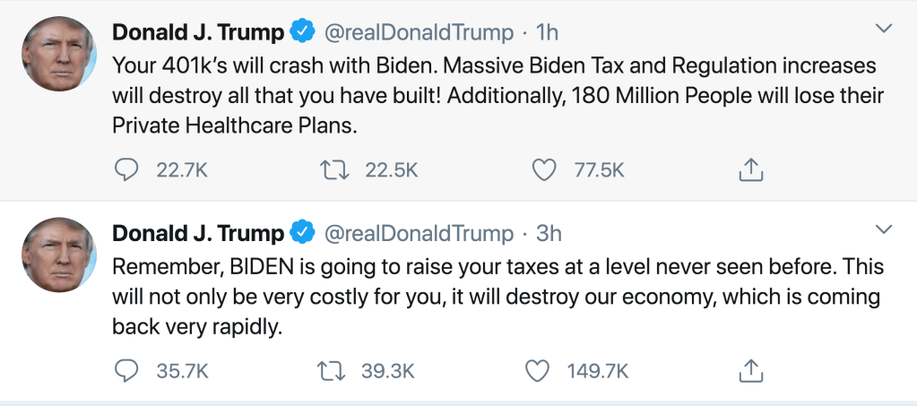Click @realDonaldTrump handle on the first tweet
917x406 pixels.
417,33
